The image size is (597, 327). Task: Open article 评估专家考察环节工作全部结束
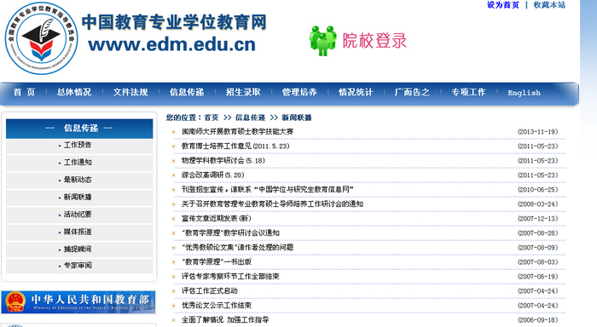point(230,277)
